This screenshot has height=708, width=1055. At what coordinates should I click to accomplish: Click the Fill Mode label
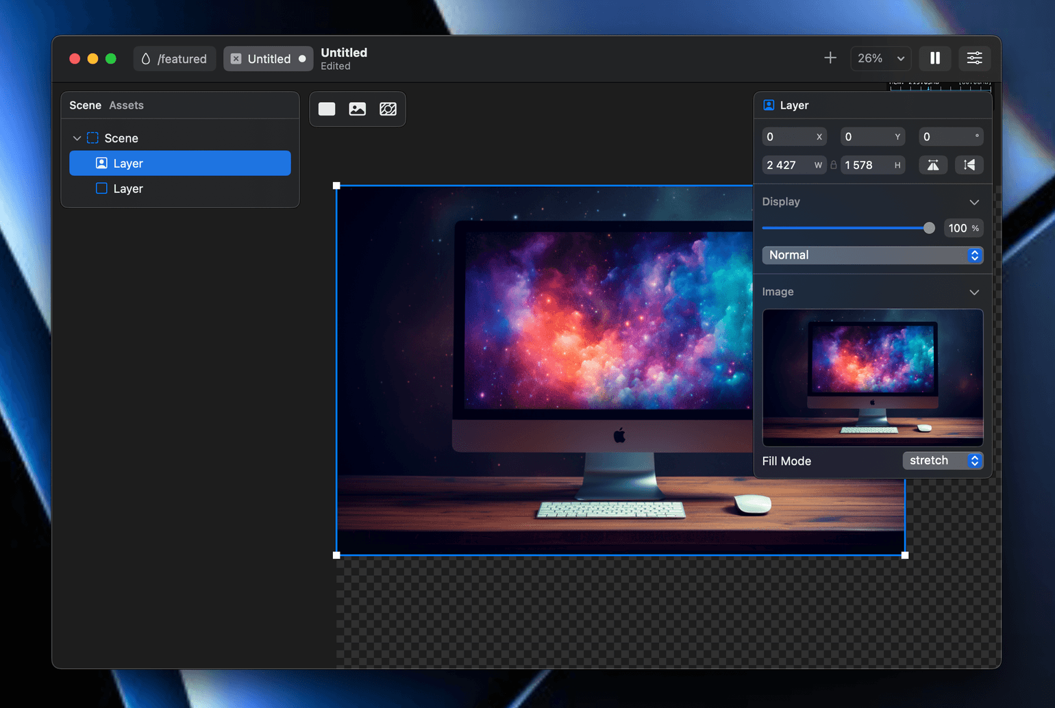point(786,462)
